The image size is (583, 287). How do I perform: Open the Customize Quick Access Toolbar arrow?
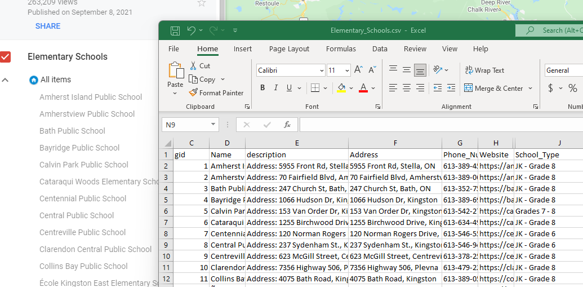point(235,30)
